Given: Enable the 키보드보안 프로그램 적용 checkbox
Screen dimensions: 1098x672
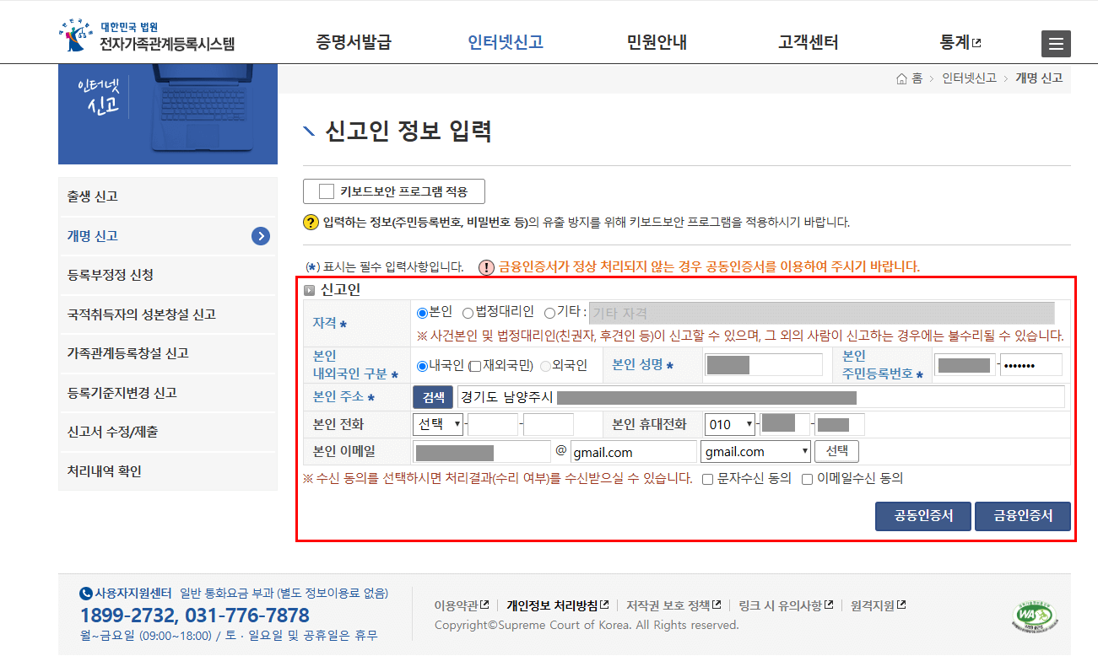Looking at the screenshot, I should [x=327, y=191].
